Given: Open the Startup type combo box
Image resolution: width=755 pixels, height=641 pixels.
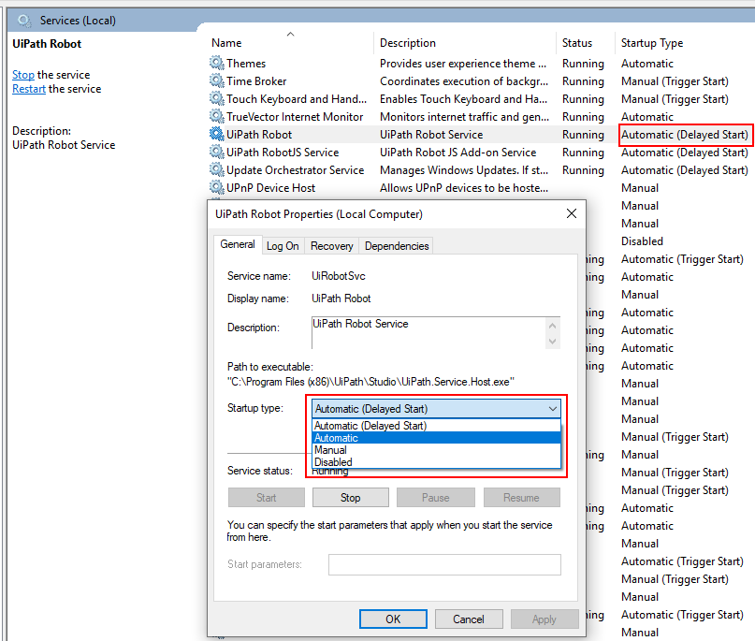Looking at the screenshot, I should coord(436,409).
